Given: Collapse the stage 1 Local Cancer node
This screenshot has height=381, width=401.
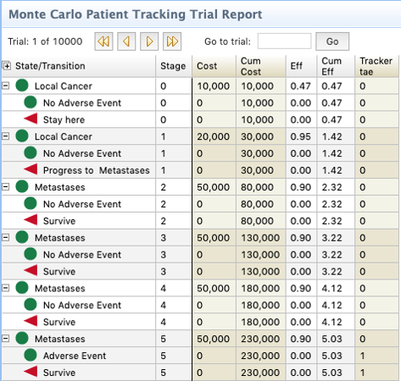Looking at the screenshot, I should (x=6, y=136).
